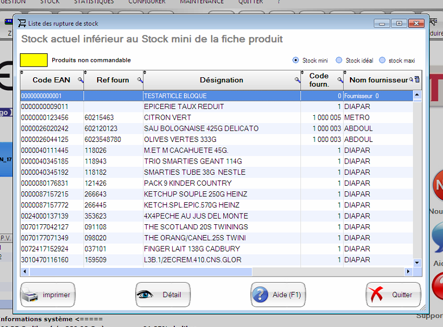The image size is (443, 327).
Task: Click the search icon in Nom fournisseur column
Action: tap(411, 80)
